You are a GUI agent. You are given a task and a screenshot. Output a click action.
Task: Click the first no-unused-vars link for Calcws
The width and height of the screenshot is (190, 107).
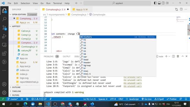(x=133, y=80)
